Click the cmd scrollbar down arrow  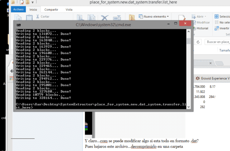click(189, 107)
